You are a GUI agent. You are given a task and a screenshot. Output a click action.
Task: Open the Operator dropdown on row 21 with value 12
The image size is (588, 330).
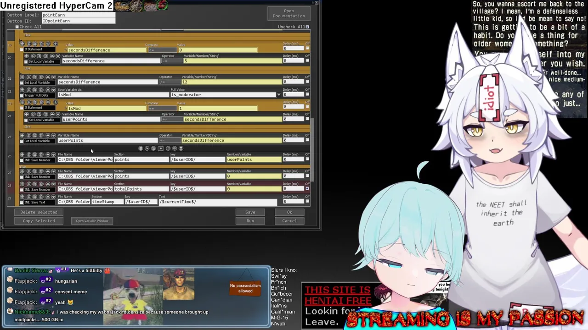[x=169, y=82]
